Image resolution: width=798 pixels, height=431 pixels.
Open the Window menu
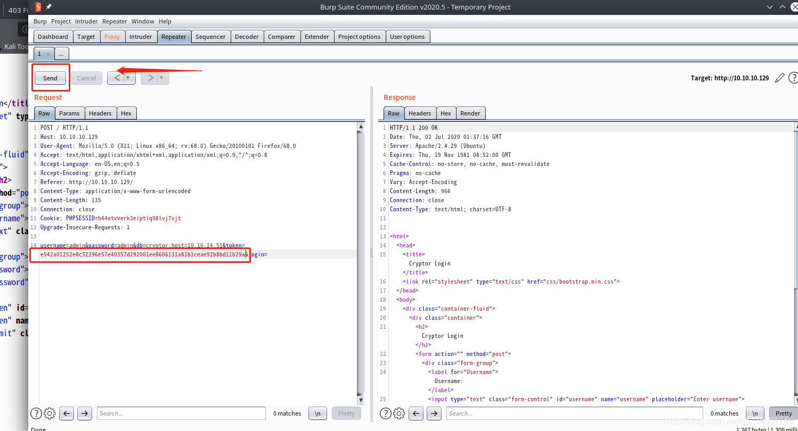pyautogui.click(x=143, y=21)
